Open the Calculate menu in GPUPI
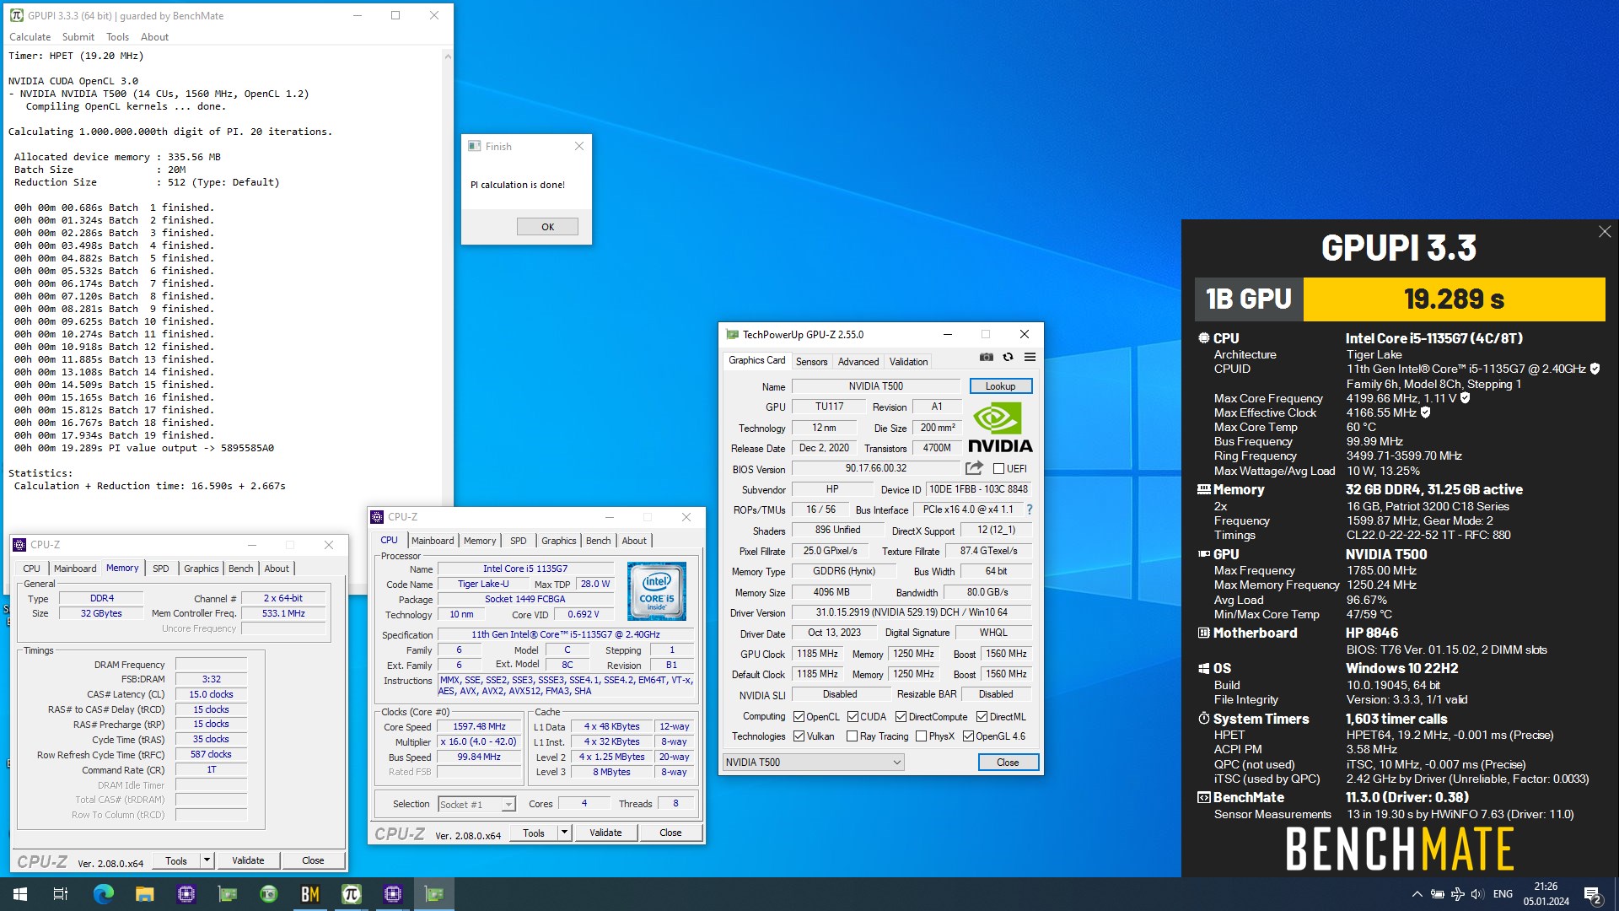Viewport: 1619px width, 911px height. (30, 37)
